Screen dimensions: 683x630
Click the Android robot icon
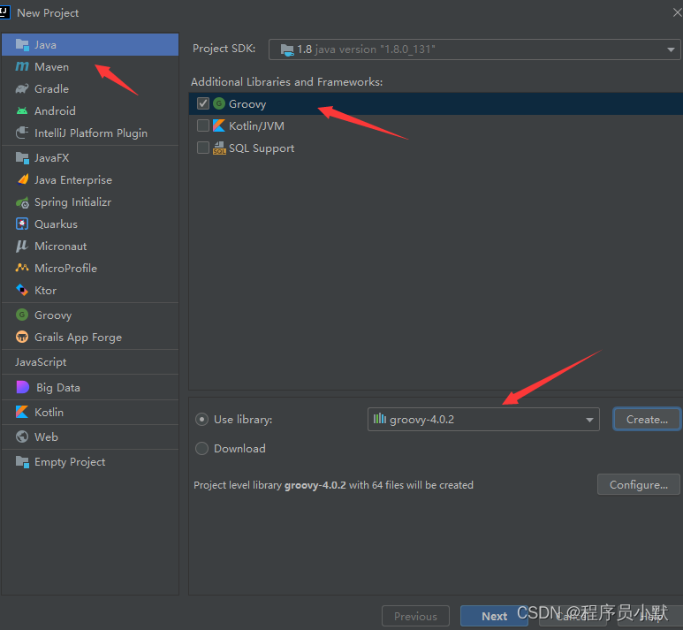click(x=22, y=110)
